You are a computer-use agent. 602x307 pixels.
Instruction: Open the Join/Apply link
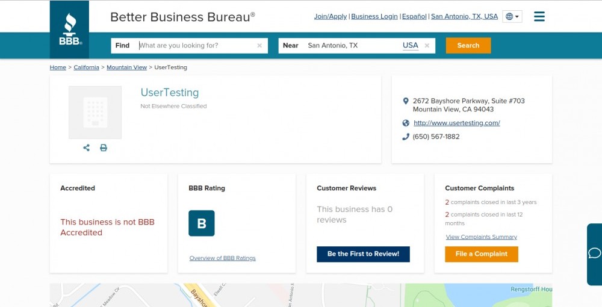click(x=330, y=16)
